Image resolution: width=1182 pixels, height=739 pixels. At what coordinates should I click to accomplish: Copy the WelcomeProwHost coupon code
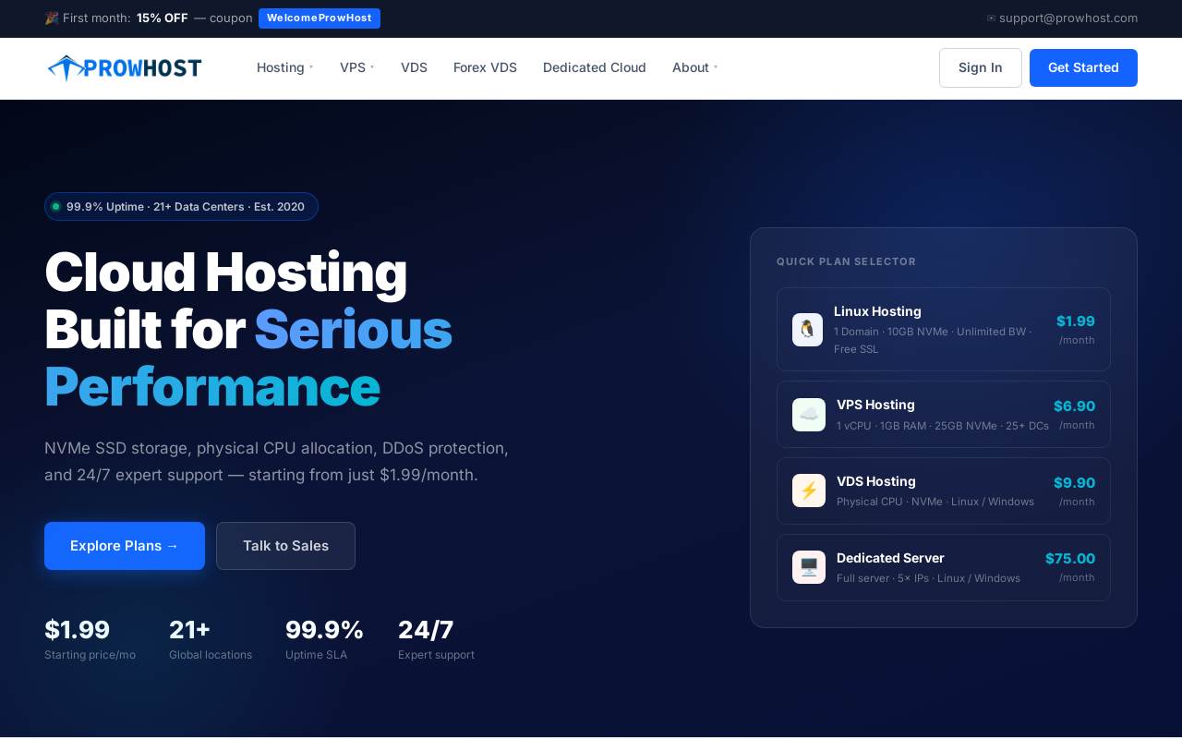coord(320,18)
